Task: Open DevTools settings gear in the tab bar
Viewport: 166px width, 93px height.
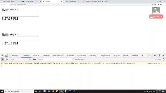Action: (x=155, y=56)
